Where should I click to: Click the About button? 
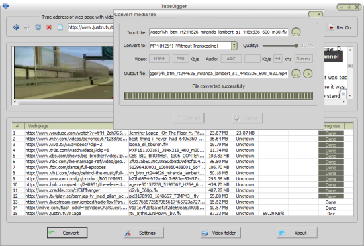click(297, 233)
